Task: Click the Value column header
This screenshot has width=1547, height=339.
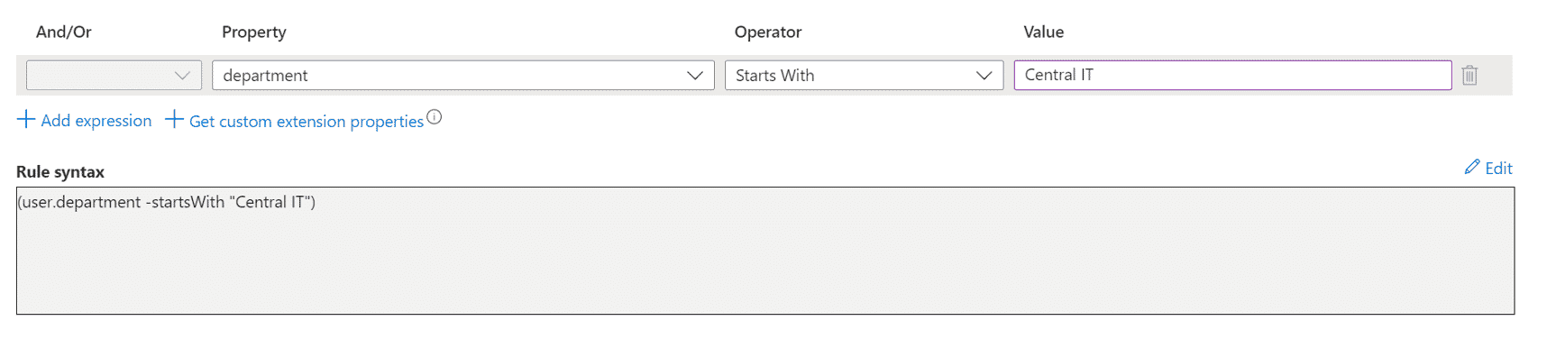Action: pos(1044,32)
